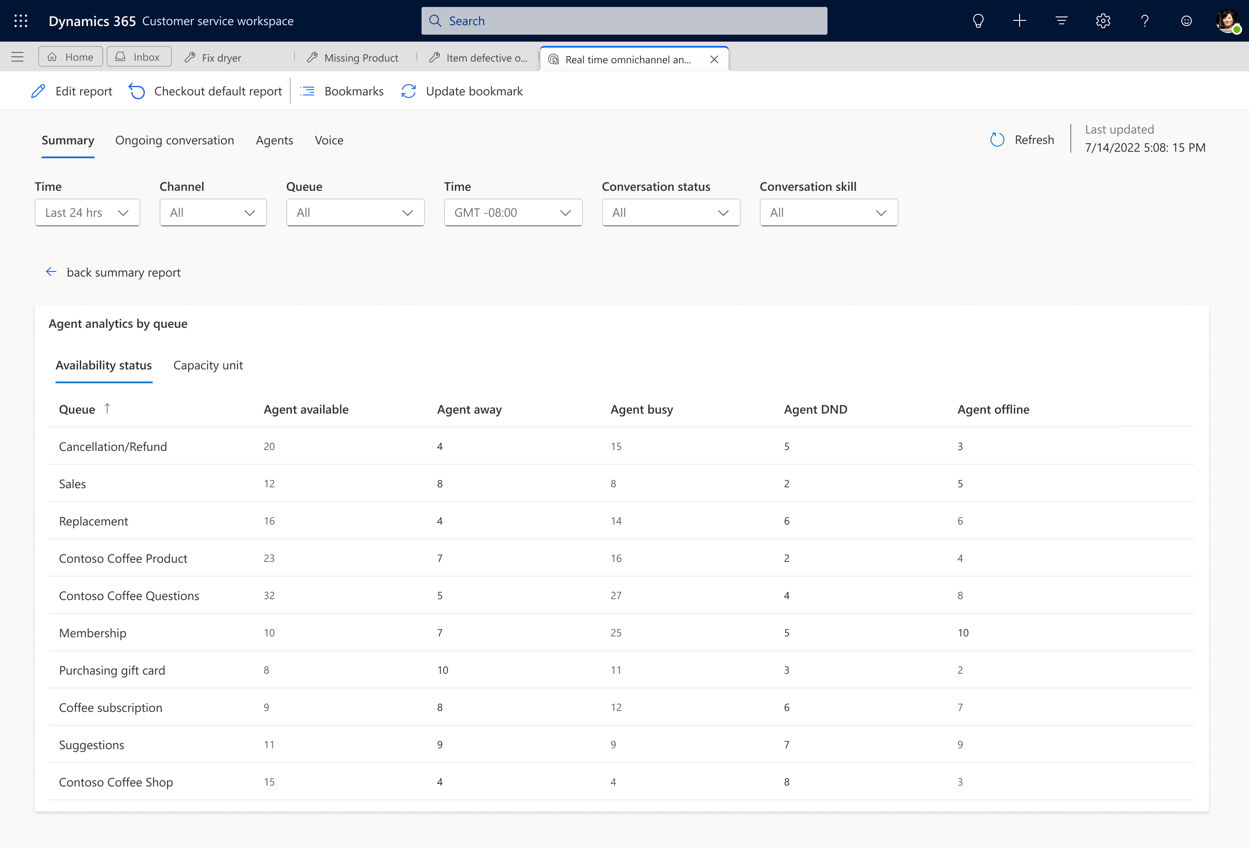The height and width of the screenshot is (848, 1249).
Task: Click the Capacity unit tab
Action: pyautogui.click(x=207, y=364)
